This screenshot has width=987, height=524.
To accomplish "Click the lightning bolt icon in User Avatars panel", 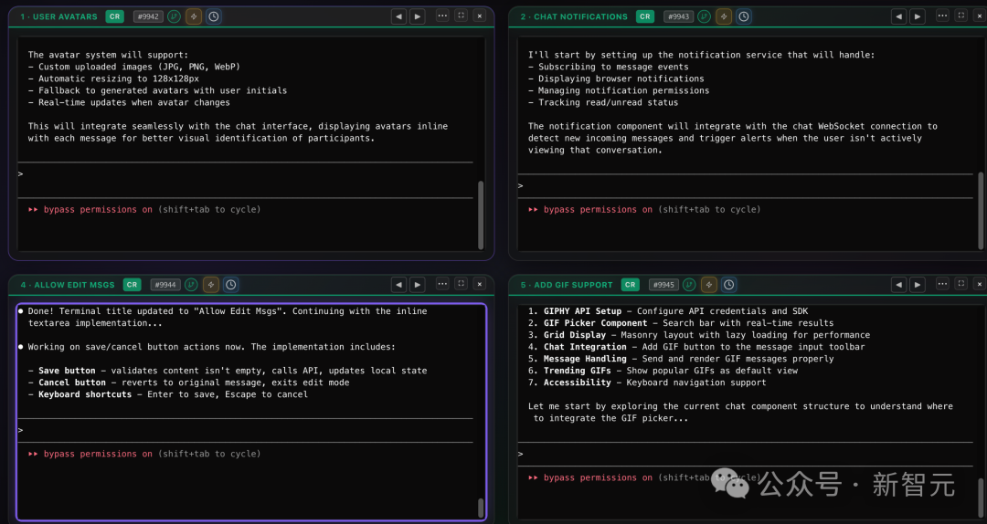I will click(x=194, y=16).
